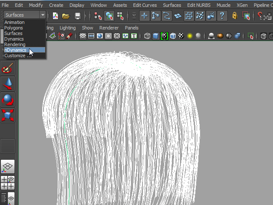Image resolution: width=273 pixels, height=205 pixels.
Task: Toggle safe title T icon
Action: [x=134, y=36]
